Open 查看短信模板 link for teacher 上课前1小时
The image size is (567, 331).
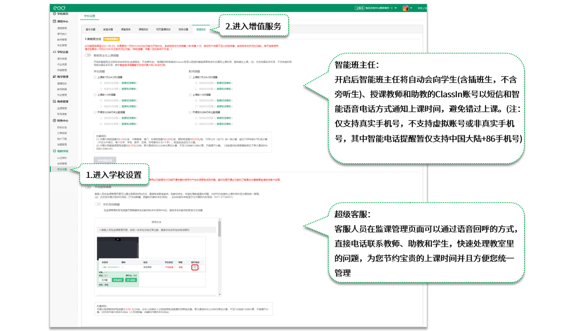(x=224, y=100)
